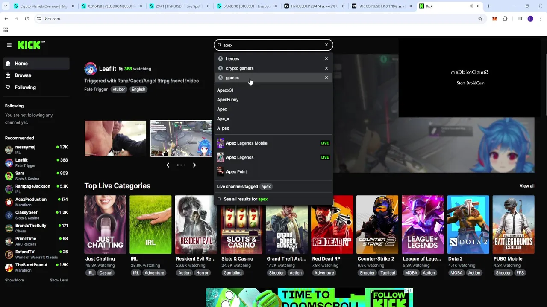Click the Kick logo

[x=31, y=45]
